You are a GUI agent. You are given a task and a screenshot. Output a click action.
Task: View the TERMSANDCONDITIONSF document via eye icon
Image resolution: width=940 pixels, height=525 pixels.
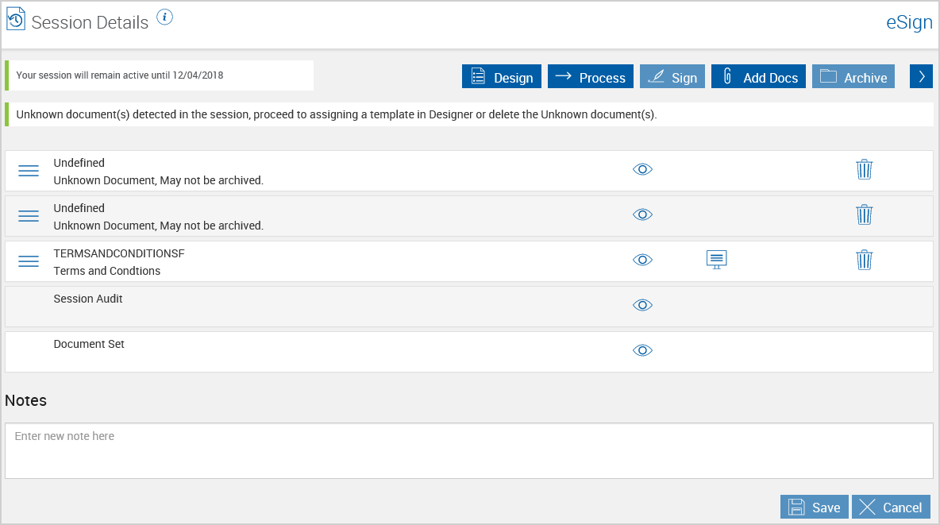click(x=642, y=260)
